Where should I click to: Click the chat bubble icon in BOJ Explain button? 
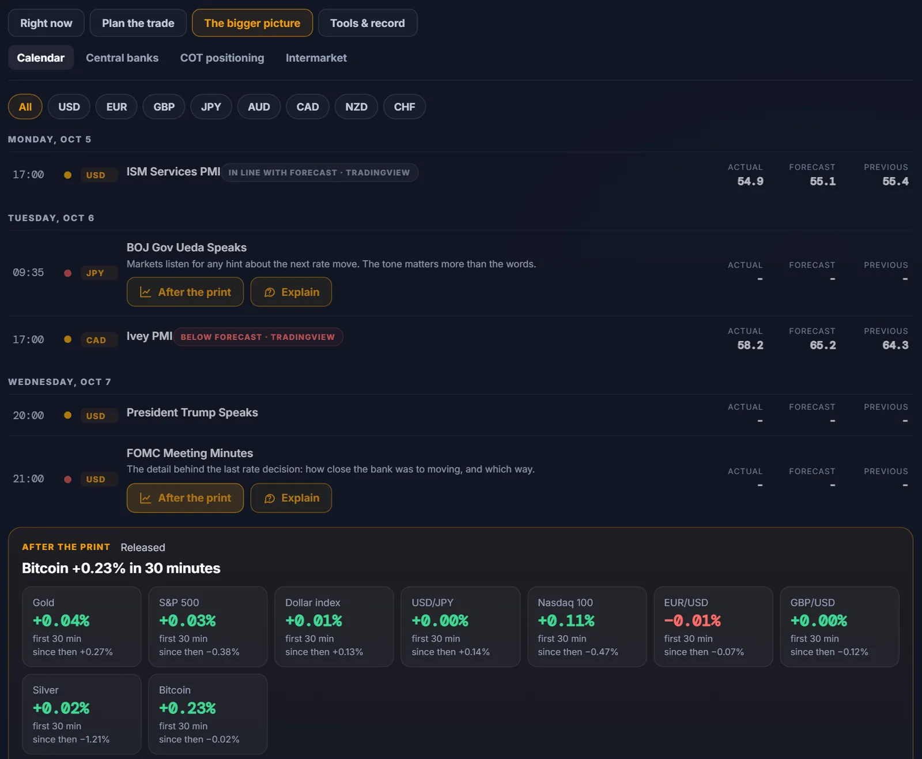tap(269, 292)
